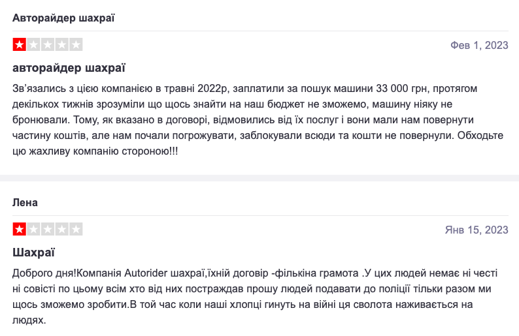Click fourth grey star in Лена's review
The width and height of the screenshot is (519, 336).
pyautogui.click(x=62, y=229)
